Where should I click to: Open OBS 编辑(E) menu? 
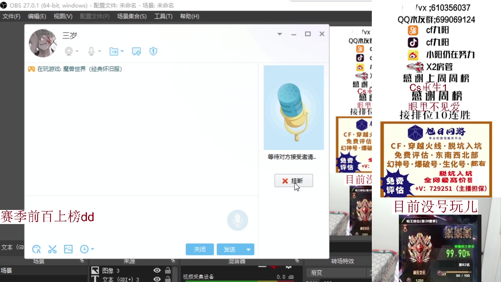pyautogui.click(x=37, y=16)
